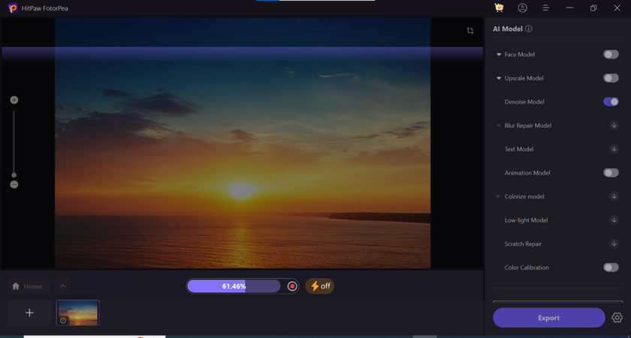This screenshot has width=631, height=338.
Task: Expand the Blur Repair Model options
Action: click(499, 125)
